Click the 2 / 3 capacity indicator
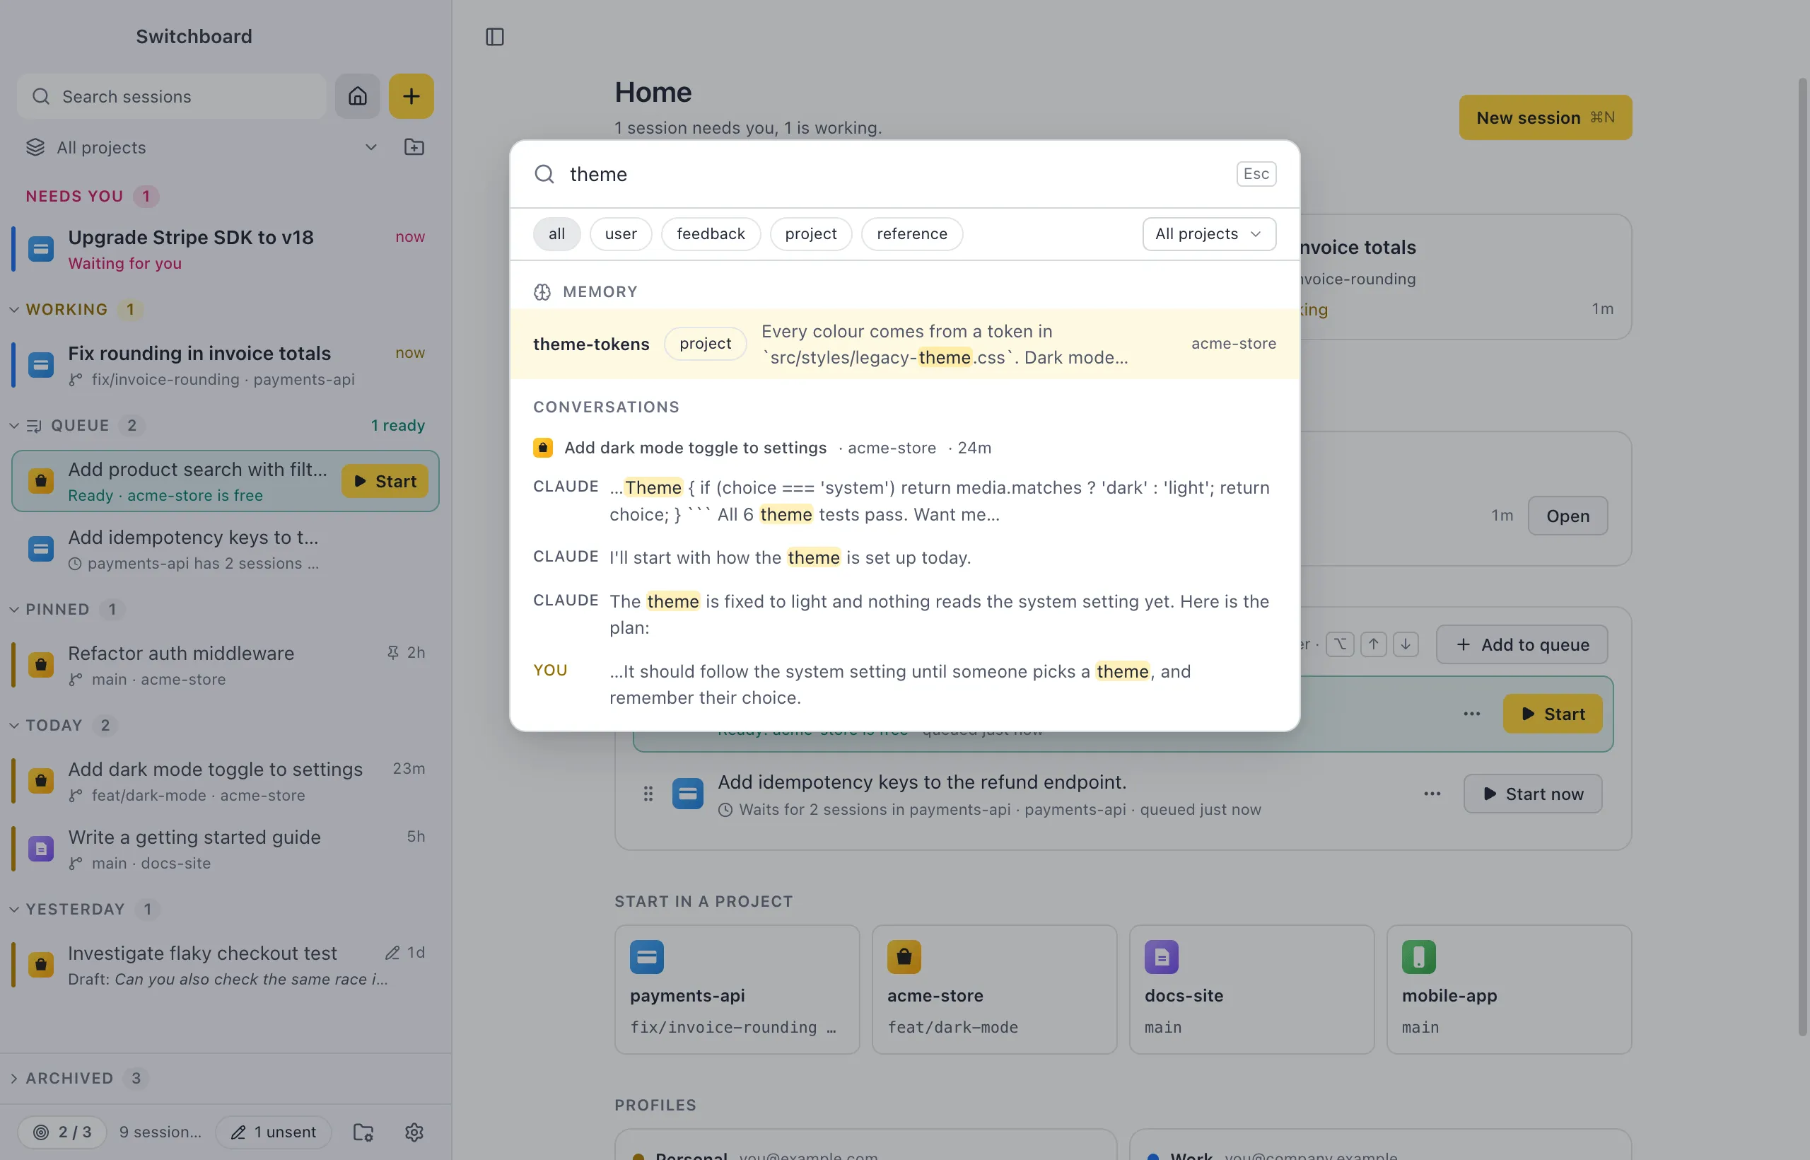 point(62,1132)
